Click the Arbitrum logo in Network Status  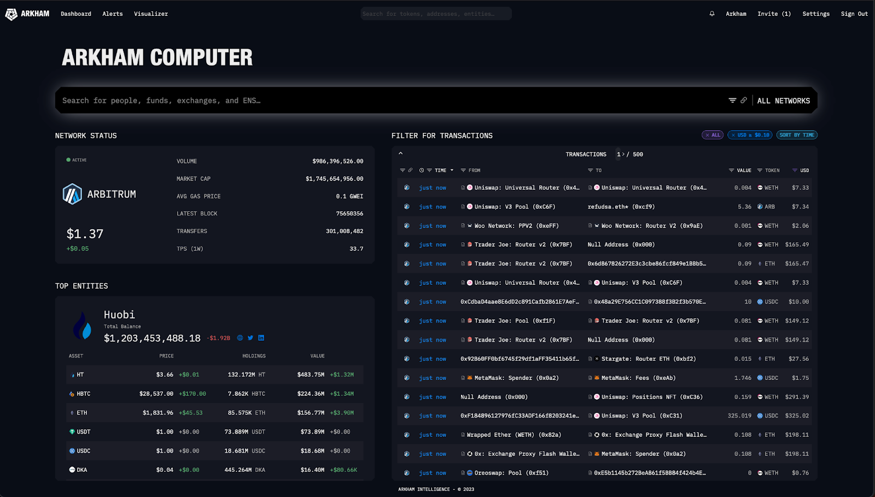click(72, 194)
